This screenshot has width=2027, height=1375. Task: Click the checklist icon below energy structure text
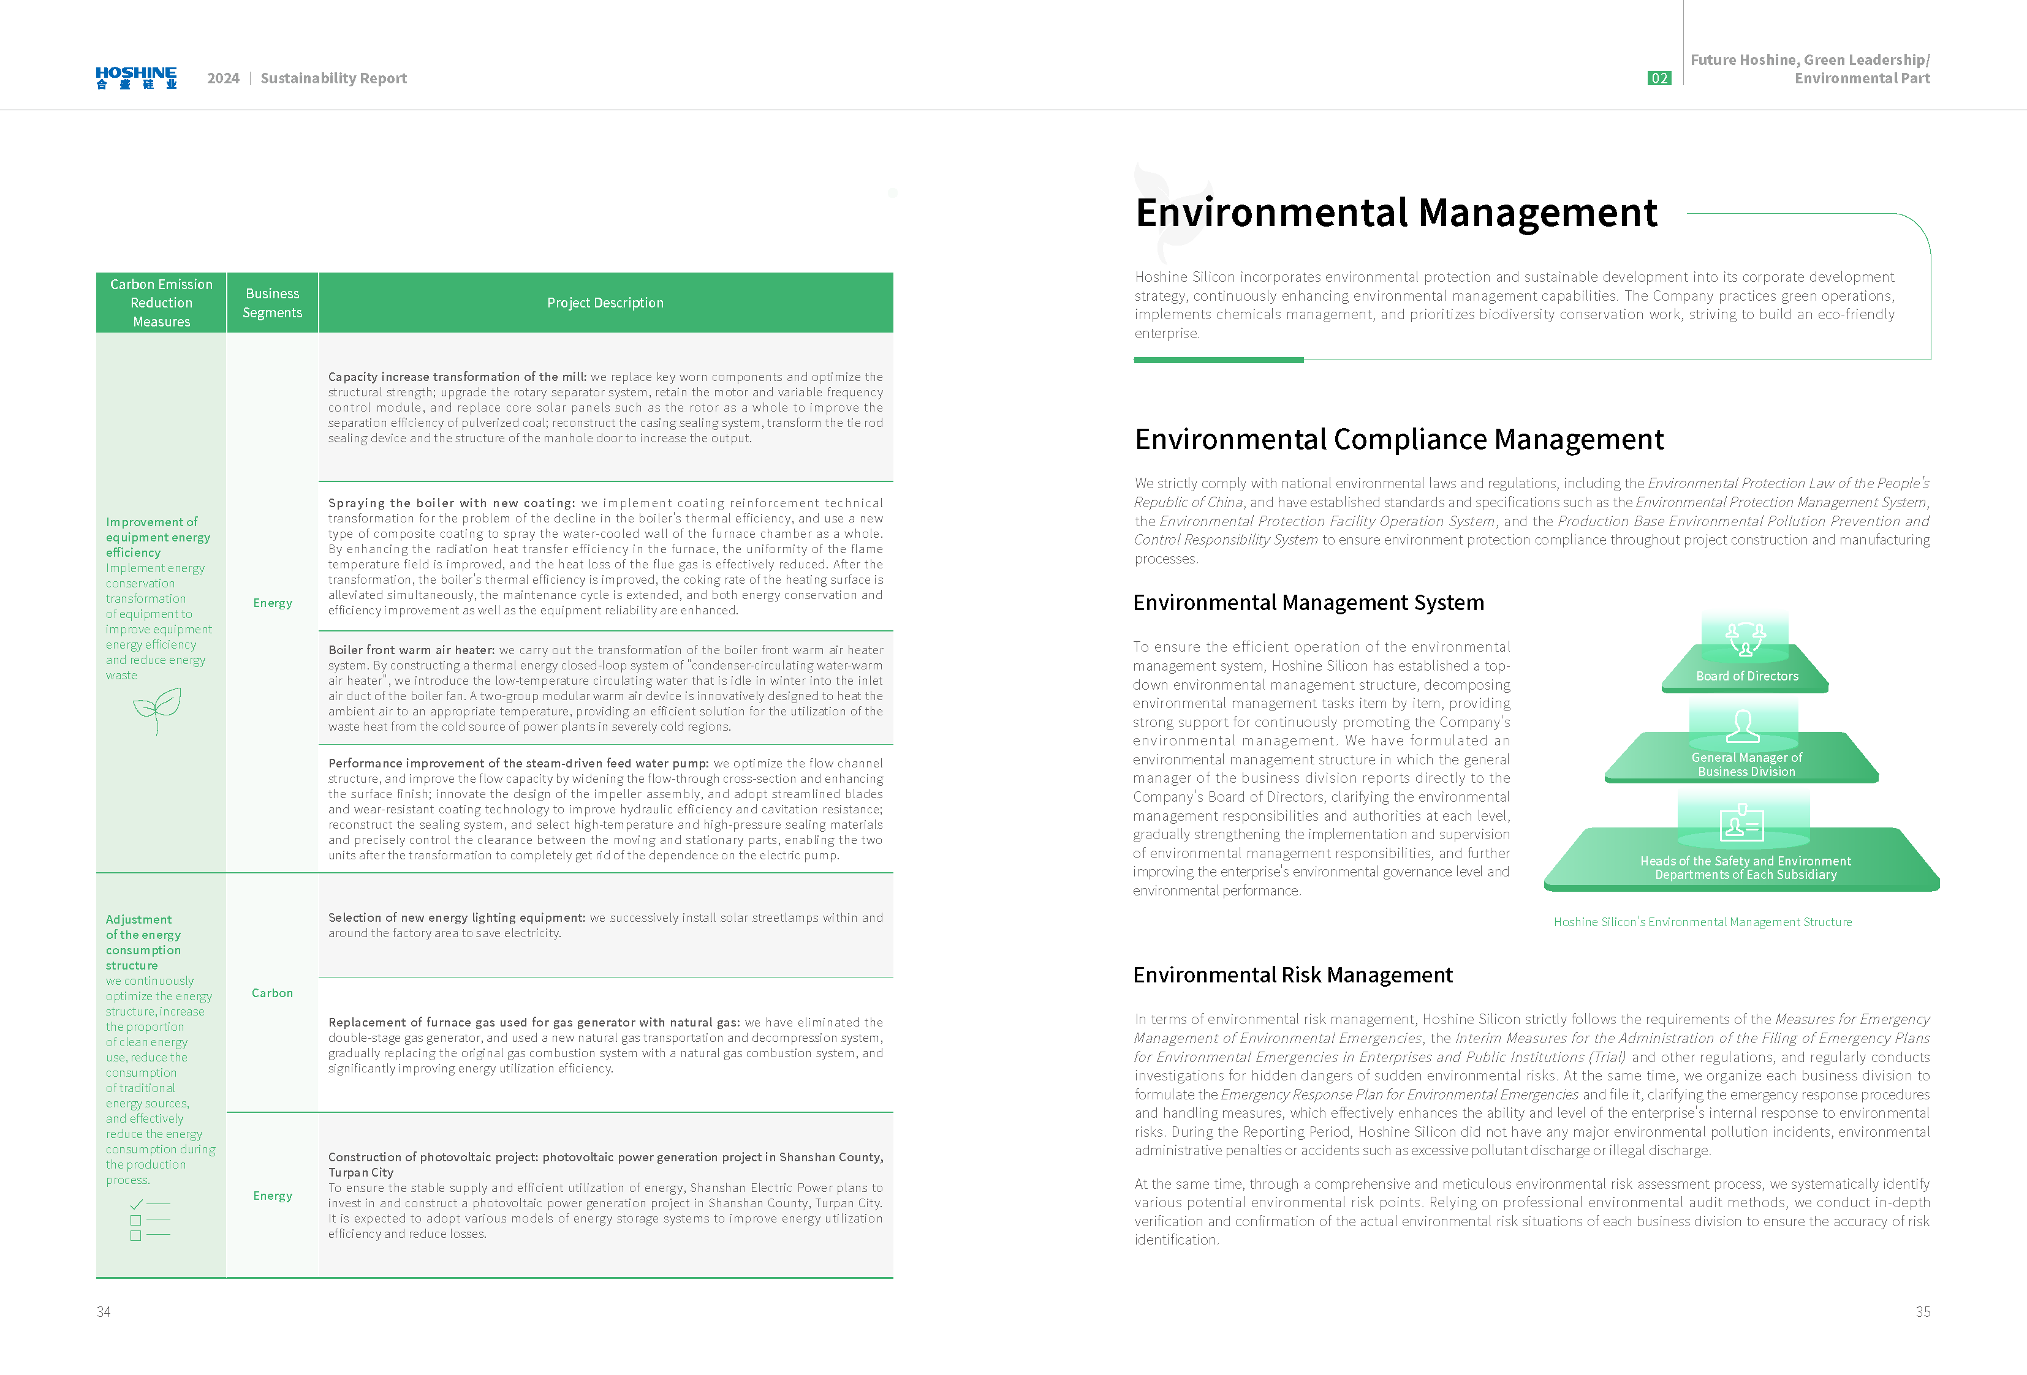click(149, 1219)
